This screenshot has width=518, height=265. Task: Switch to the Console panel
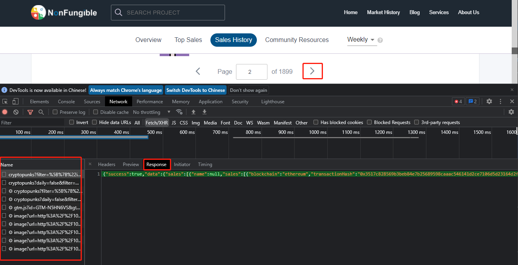(x=66, y=101)
